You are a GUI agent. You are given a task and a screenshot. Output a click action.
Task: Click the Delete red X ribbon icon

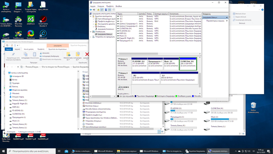(87, 54)
